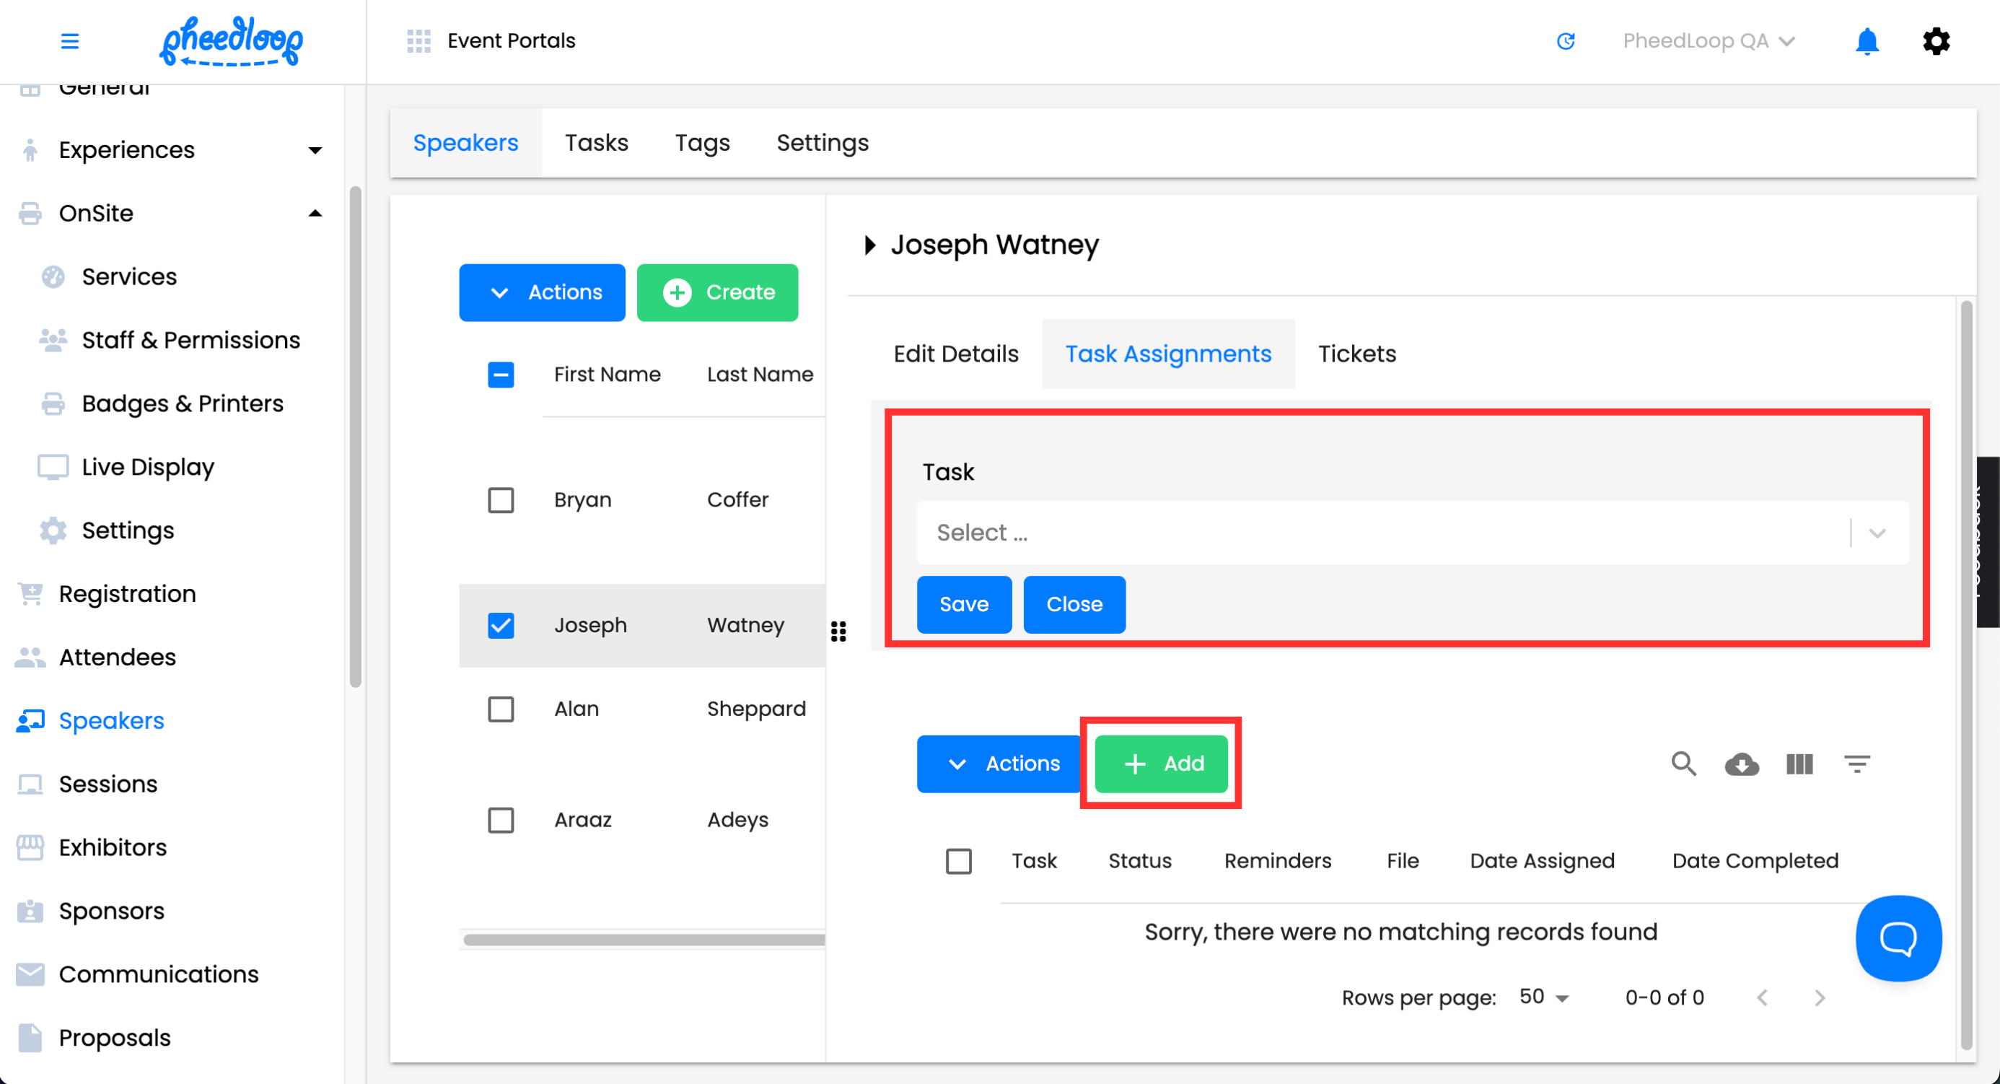Open the Event Portals grid icon
The height and width of the screenshot is (1084, 2000).
pyautogui.click(x=418, y=40)
